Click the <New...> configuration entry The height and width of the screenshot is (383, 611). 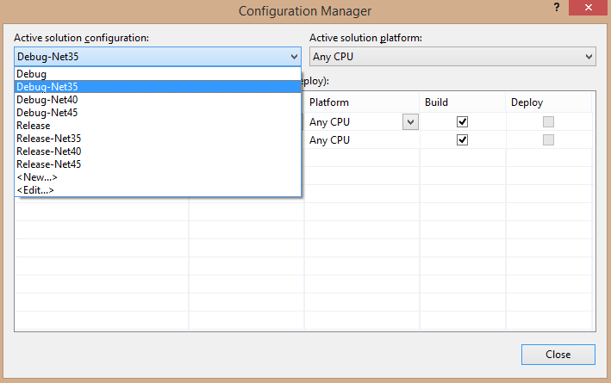click(37, 177)
